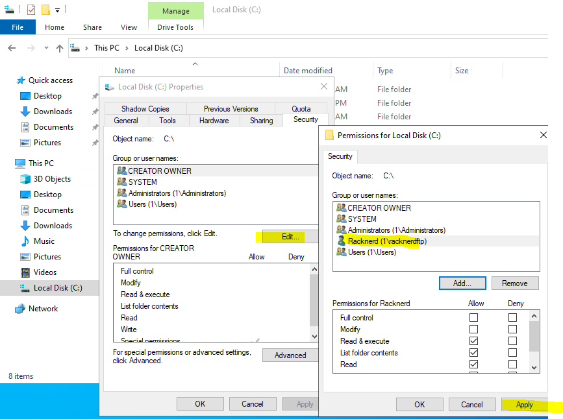Click the This PC monitor icon in sidebar
Screen dimensions: 563x419
pos(20,163)
